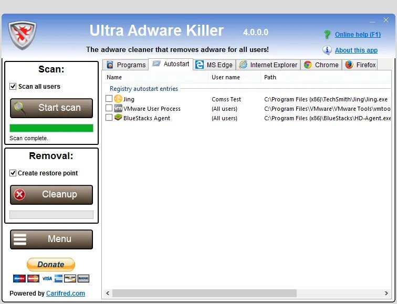397x304 pixels.
Task: Click the BlueStacks layered icon in list
Action: coord(118,118)
